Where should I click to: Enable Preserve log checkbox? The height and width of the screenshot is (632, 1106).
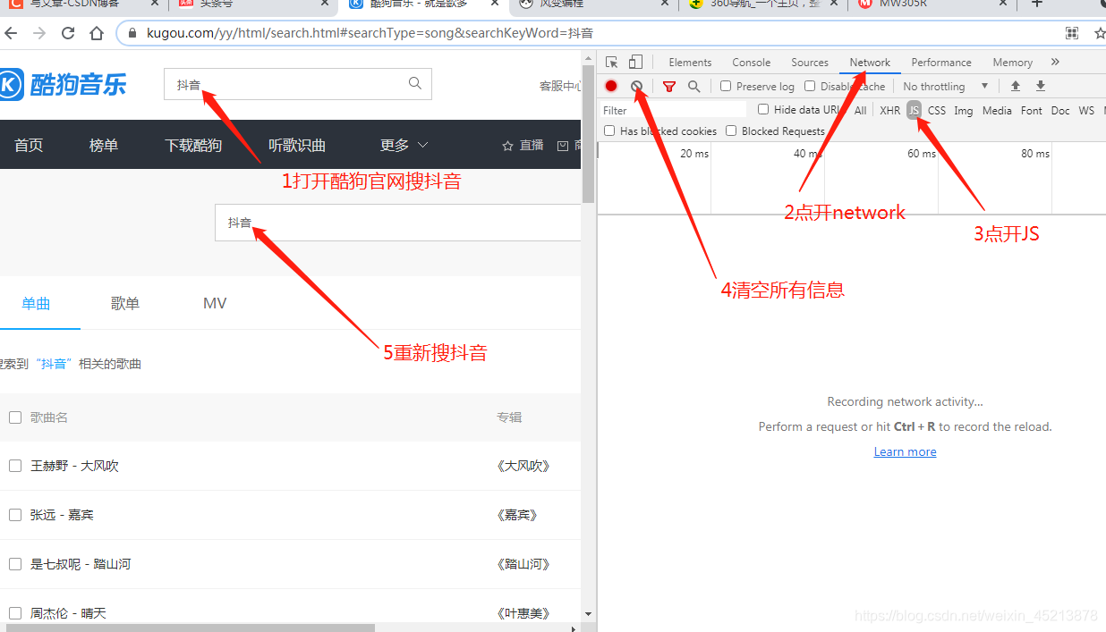coord(726,86)
